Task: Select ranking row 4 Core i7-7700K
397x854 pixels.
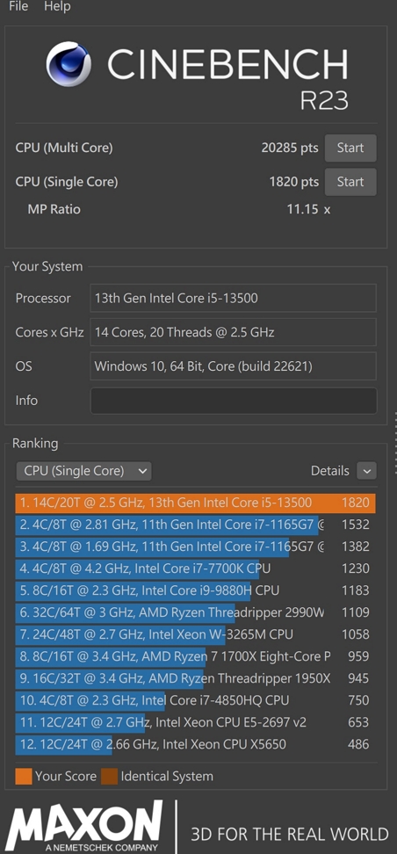Action: [196, 568]
